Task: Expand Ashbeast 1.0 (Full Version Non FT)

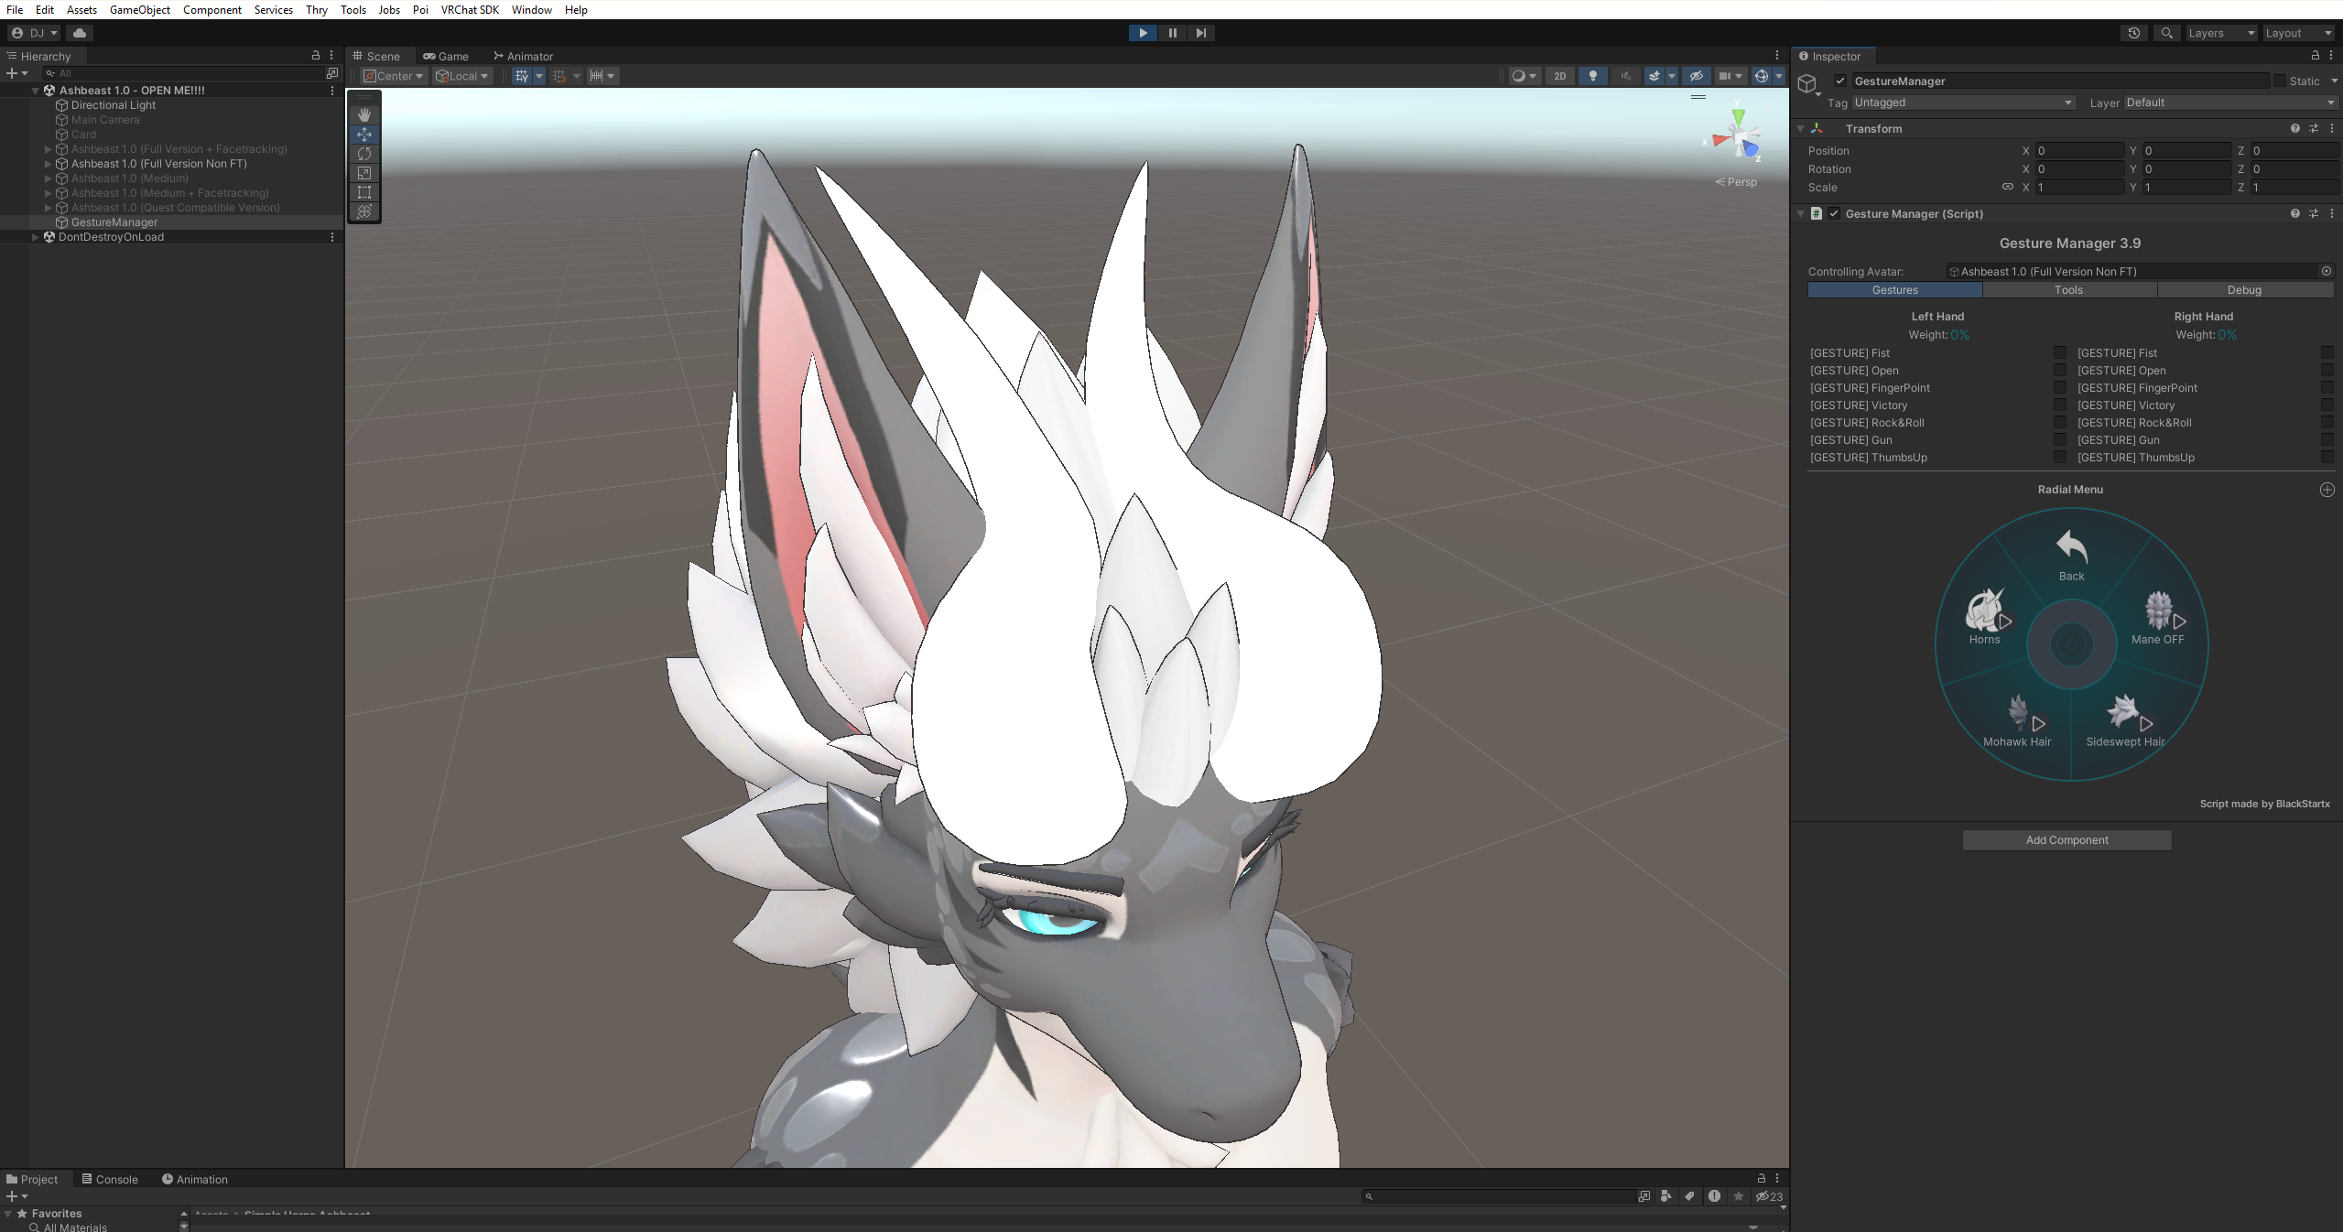Action: click(x=49, y=164)
